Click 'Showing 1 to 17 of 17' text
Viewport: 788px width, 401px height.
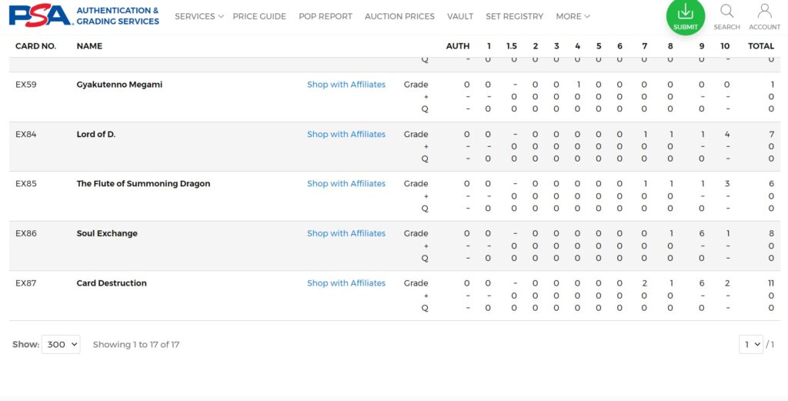click(136, 344)
